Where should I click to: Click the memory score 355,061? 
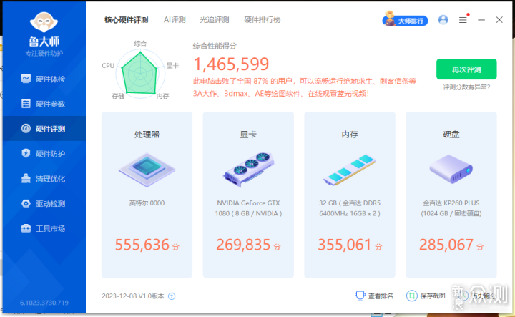pos(345,245)
